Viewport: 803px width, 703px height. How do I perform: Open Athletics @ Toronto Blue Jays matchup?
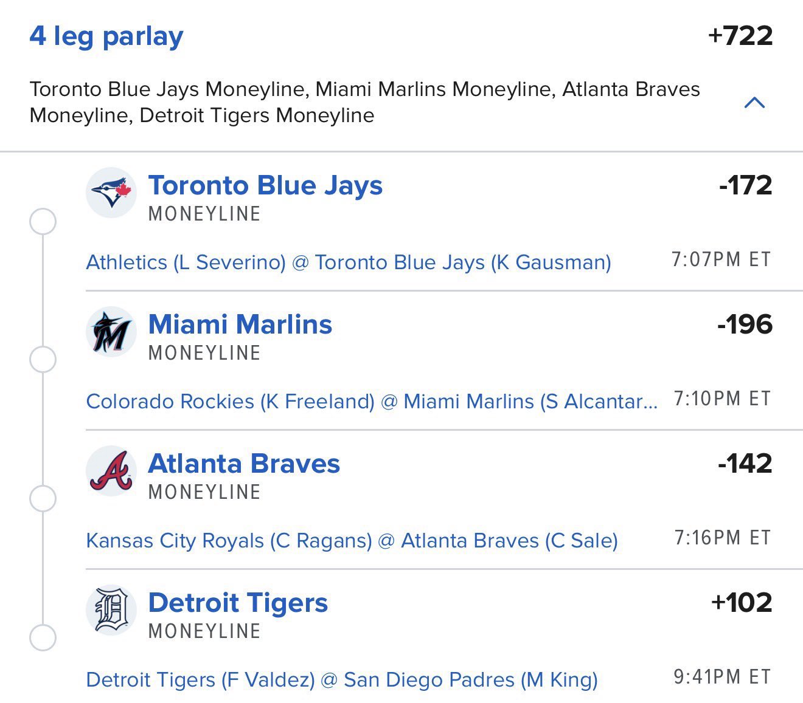(349, 262)
